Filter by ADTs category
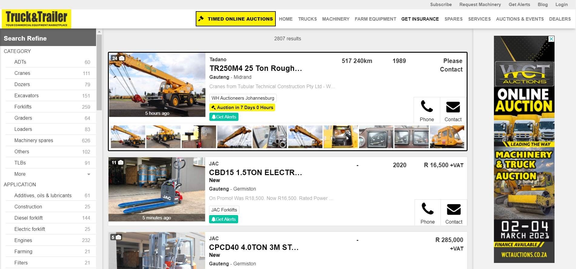The image size is (576, 269). [51, 62]
